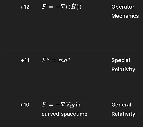Click the curved spacetime text
143x127 pixels.
coord(64,114)
